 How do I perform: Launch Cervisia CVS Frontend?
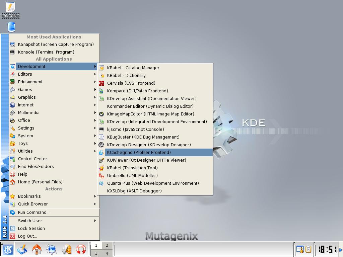155,83
